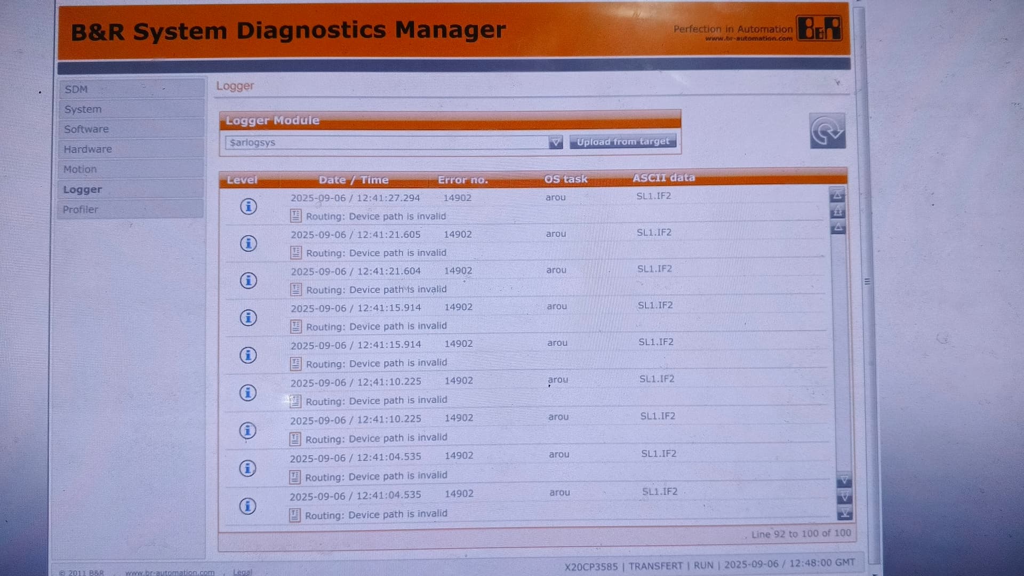
Task: Click the jump-to-first-line scroll icon
Action: coord(837,194)
